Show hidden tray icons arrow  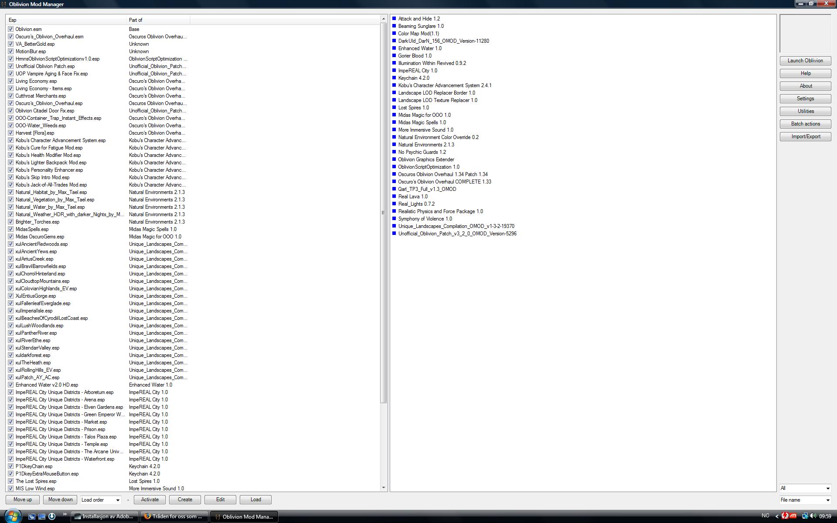(776, 516)
